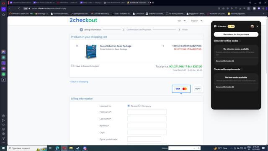Open Windows Start menu

(3, 148)
